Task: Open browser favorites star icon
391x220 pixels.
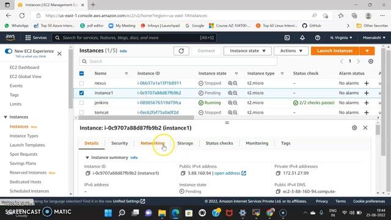Action: pos(341,15)
